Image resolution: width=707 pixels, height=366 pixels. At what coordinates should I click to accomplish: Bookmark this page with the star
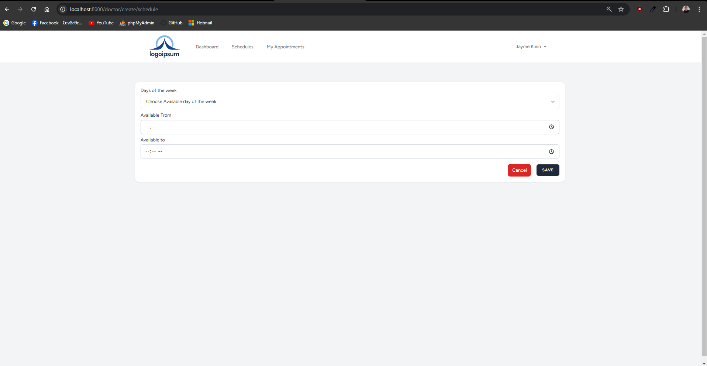point(621,9)
